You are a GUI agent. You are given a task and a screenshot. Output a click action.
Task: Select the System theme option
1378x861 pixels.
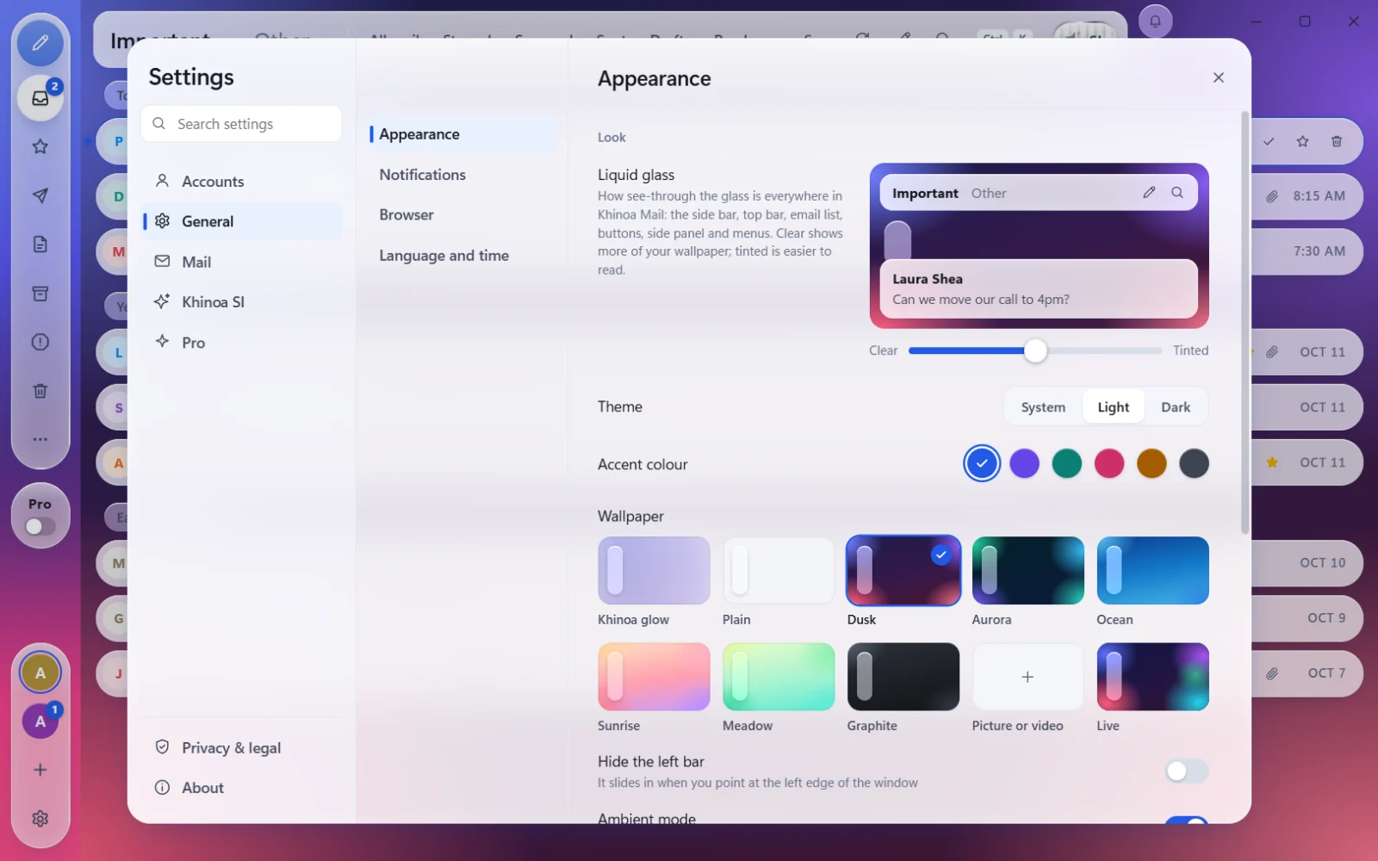click(x=1043, y=407)
